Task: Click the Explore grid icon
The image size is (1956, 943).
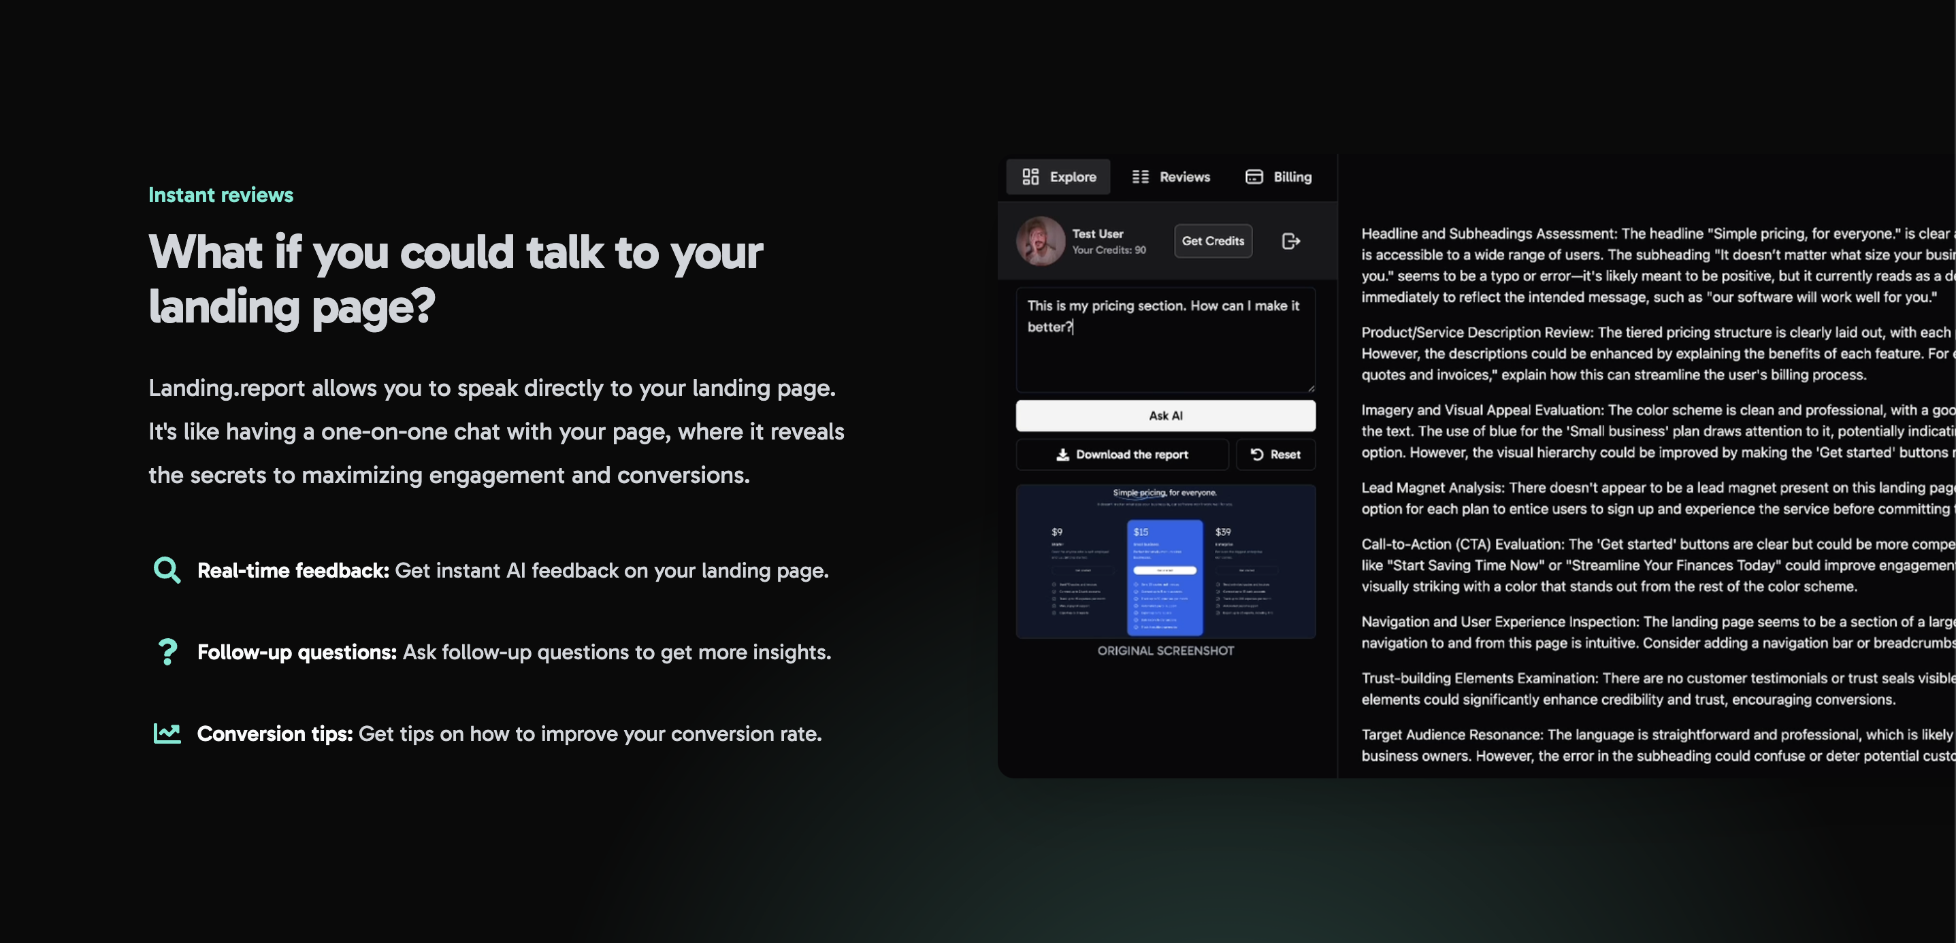Action: click(1030, 177)
